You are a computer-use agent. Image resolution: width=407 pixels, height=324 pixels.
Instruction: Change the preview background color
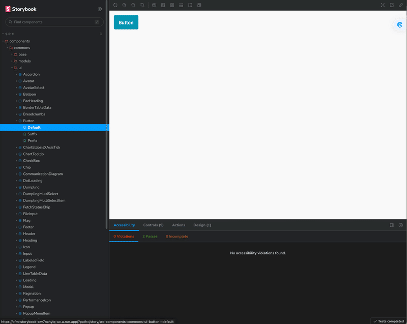pyautogui.click(x=163, y=5)
